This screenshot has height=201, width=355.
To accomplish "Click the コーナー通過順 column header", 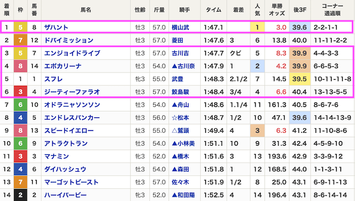I will click(x=332, y=10).
